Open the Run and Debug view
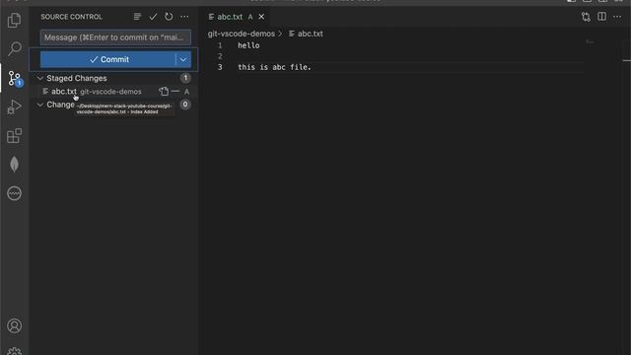631x355 pixels. tap(15, 107)
